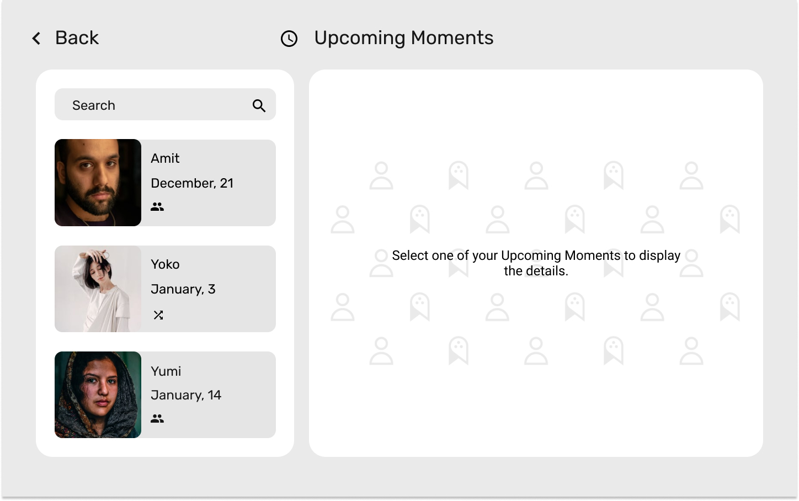Select the January, 3 moment date

[x=183, y=289]
